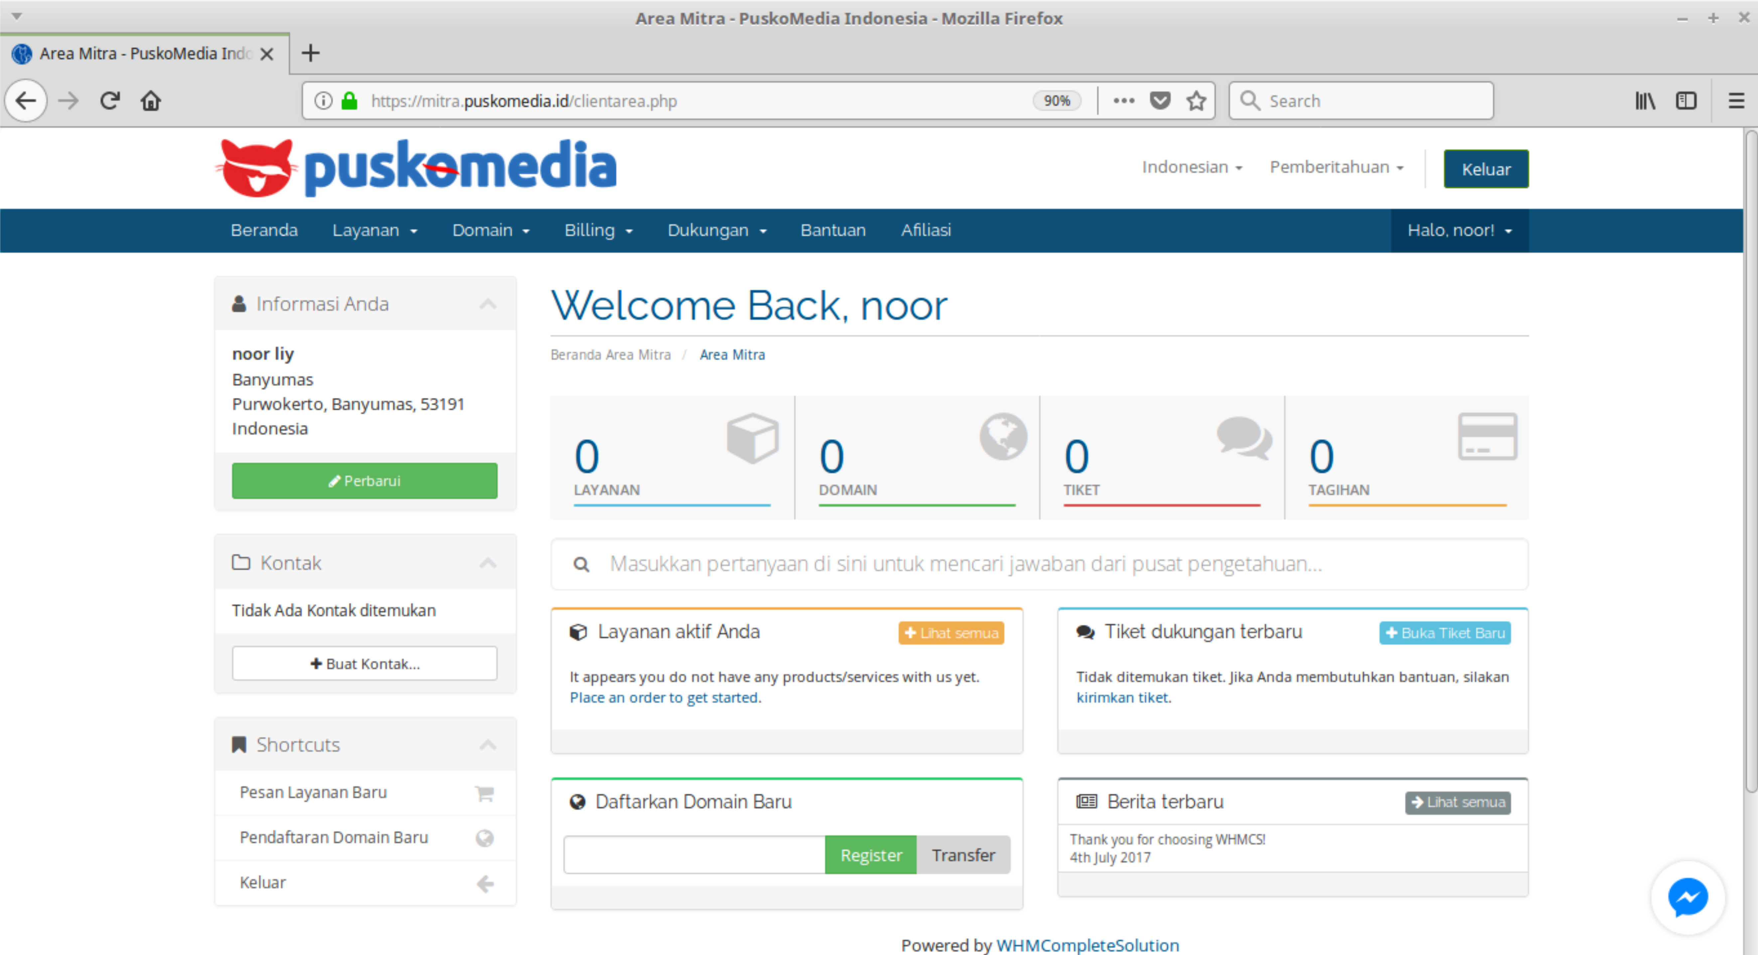Click the Tiket speech bubbles icon
Image resolution: width=1758 pixels, height=955 pixels.
1245,437
